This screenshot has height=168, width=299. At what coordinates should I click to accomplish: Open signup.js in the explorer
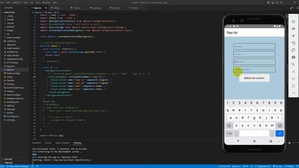11,109
